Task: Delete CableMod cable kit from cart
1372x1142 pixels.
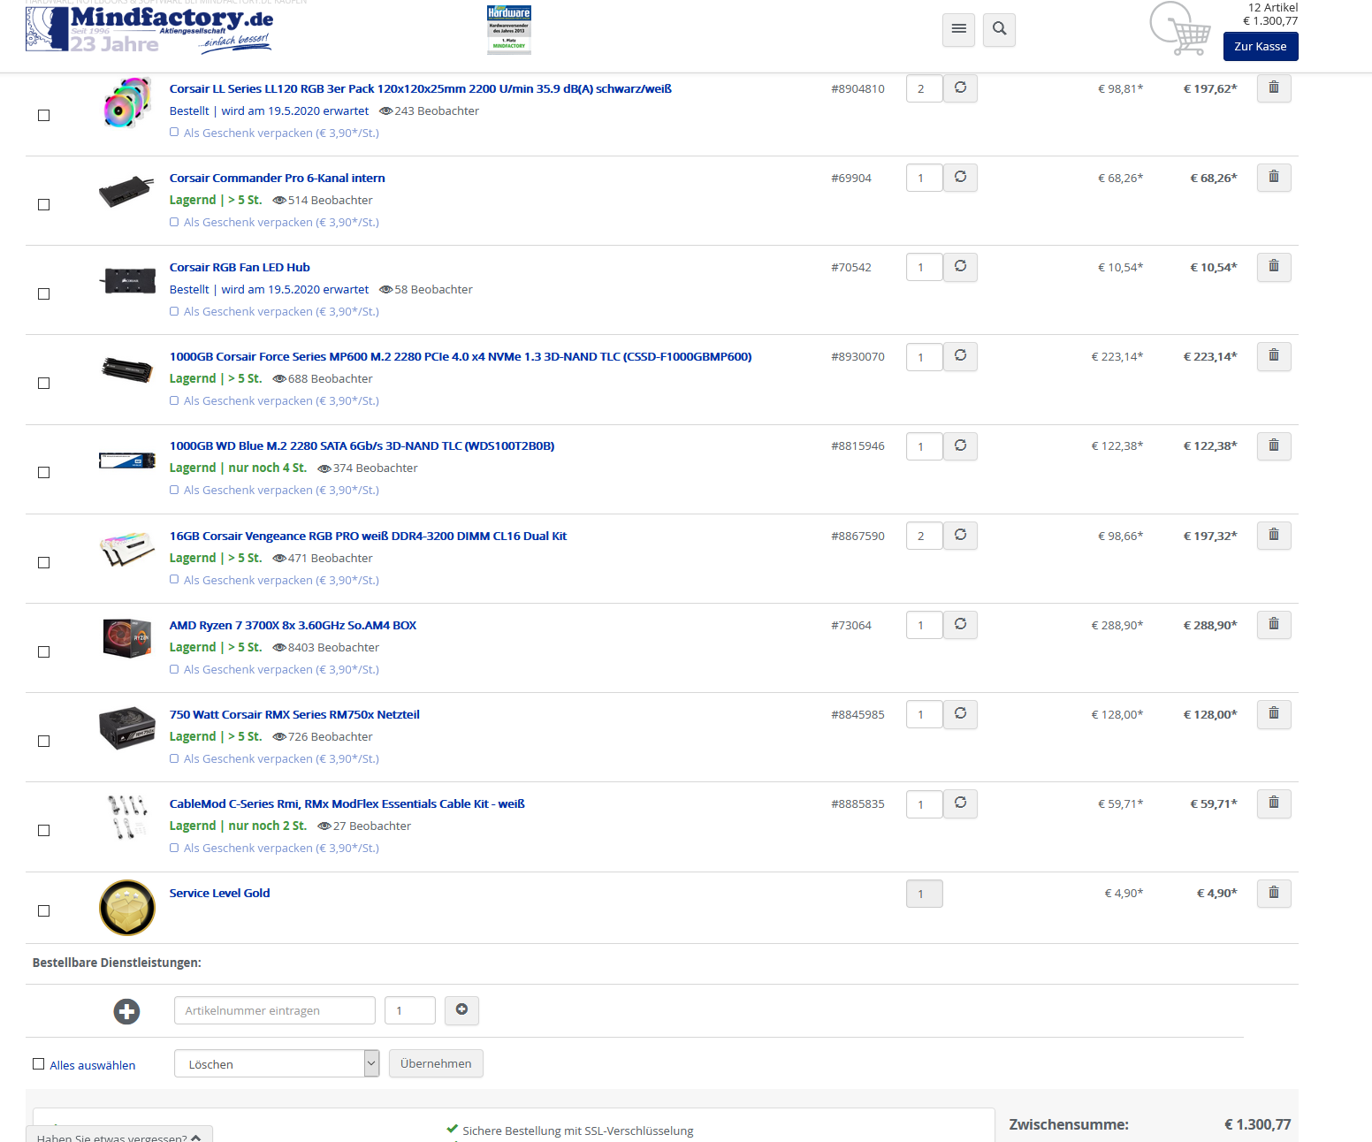Action: [1274, 803]
